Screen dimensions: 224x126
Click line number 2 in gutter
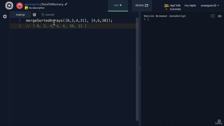20,26
